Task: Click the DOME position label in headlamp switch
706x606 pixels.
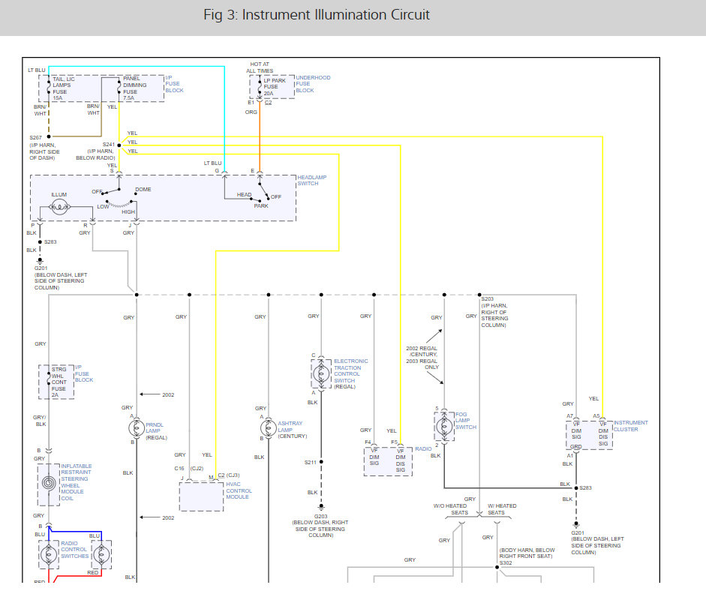Action: tap(143, 189)
